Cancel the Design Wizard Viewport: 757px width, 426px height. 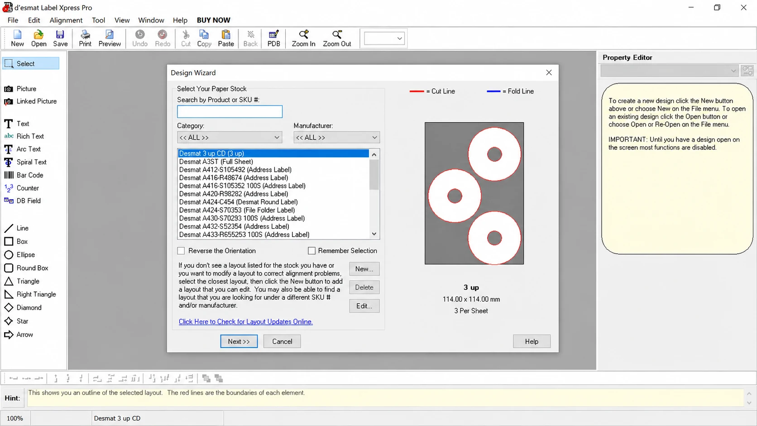coord(282,341)
